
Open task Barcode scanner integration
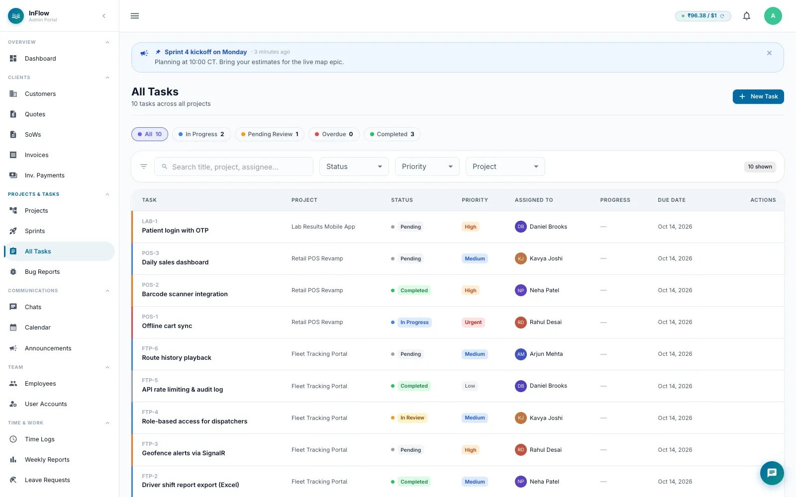click(185, 294)
